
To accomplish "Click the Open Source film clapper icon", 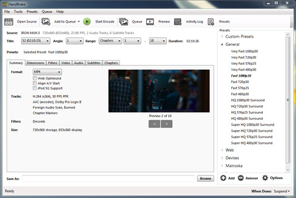I will click(9, 22).
